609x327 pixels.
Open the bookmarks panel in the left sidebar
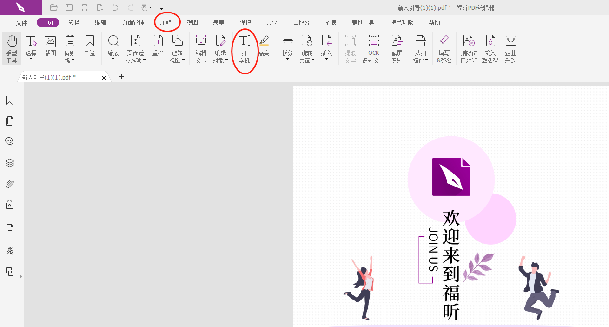[x=9, y=100]
